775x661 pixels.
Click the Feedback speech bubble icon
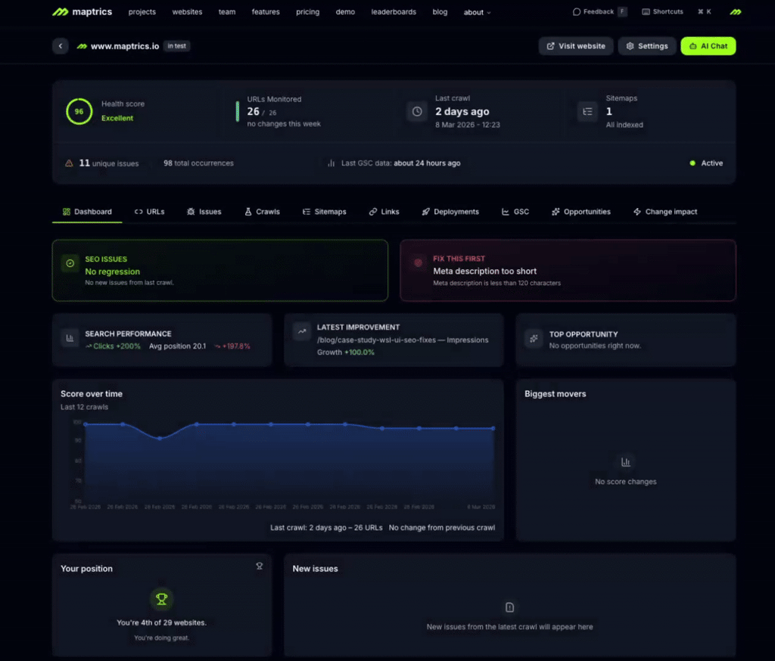point(576,11)
